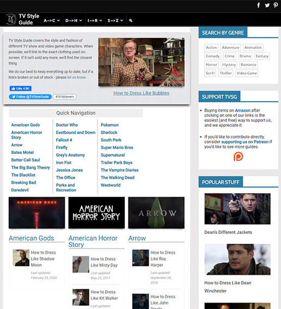The image size is (281, 309).
Task: Go to Bates Motel quick link
Action: (22, 152)
